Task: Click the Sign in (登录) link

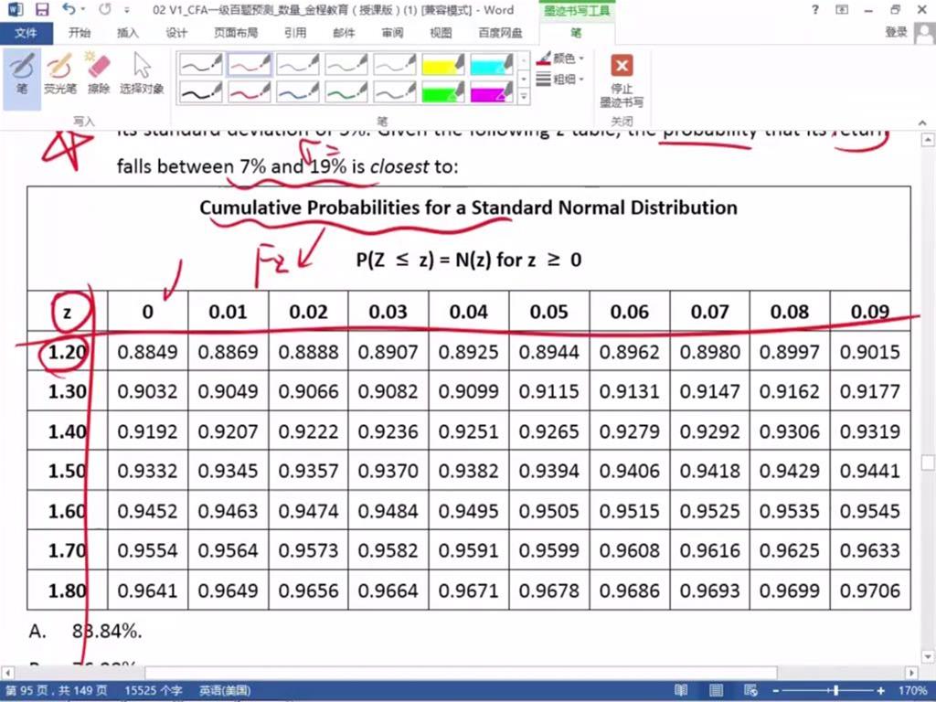Action: (896, 32)
